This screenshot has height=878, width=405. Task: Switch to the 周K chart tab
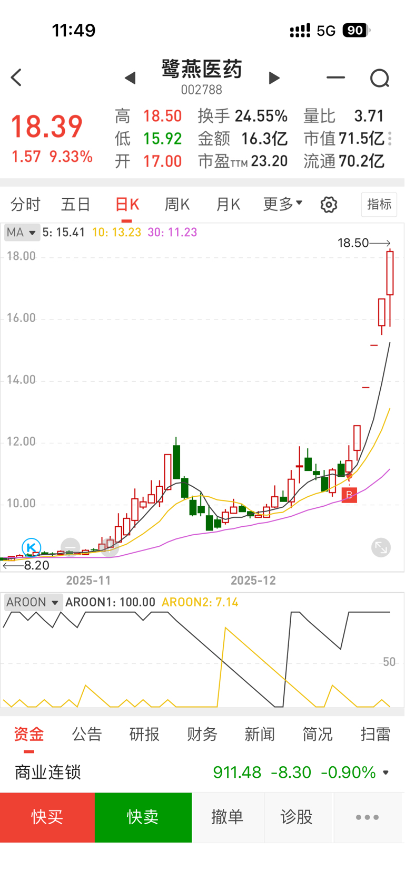click(177, 204)
